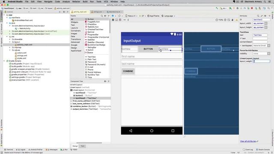The image size is (274, 154).
Task: Click the Debug app bug icon
Action: [238, 8]
